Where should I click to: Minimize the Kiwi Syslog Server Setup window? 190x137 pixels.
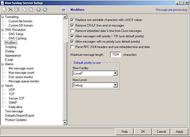coord(177,3)
